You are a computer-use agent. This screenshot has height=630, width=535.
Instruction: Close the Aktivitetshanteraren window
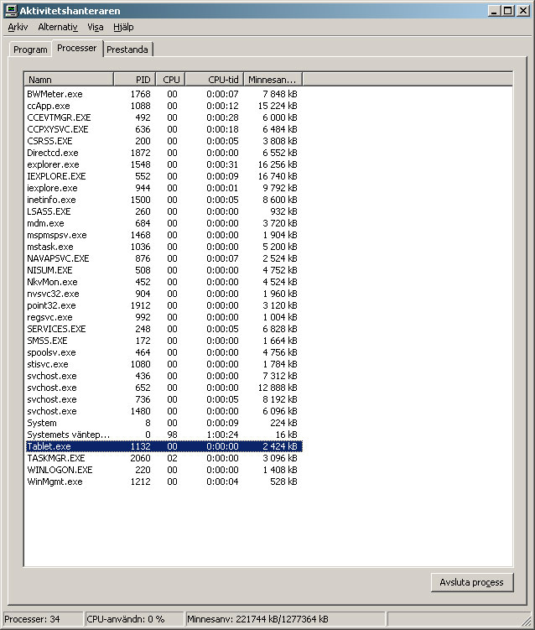click(x=523, y=10)
